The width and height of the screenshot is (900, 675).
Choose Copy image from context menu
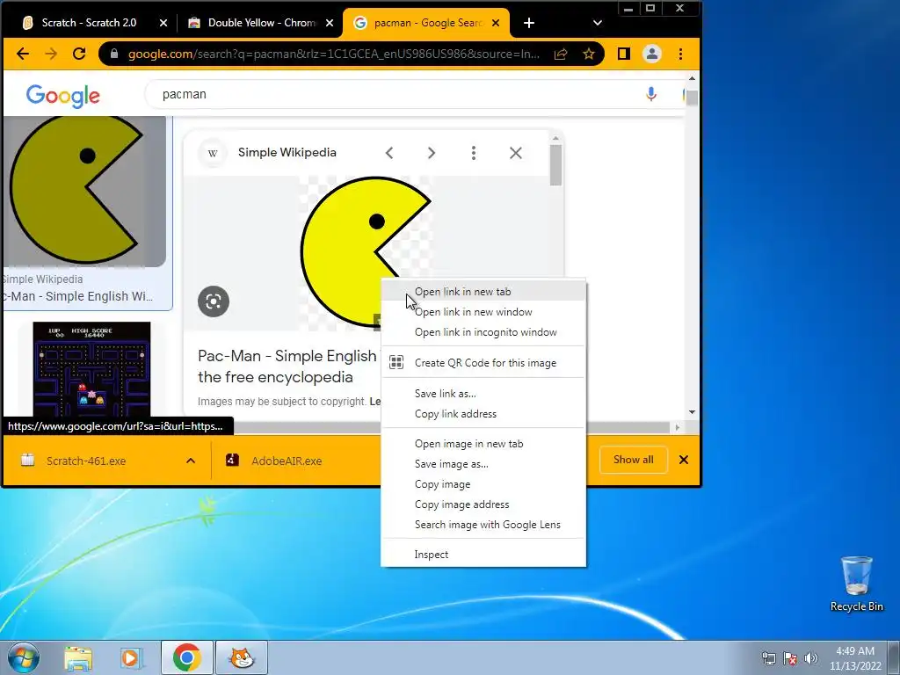pyautogui.click(x=483, y=484)
